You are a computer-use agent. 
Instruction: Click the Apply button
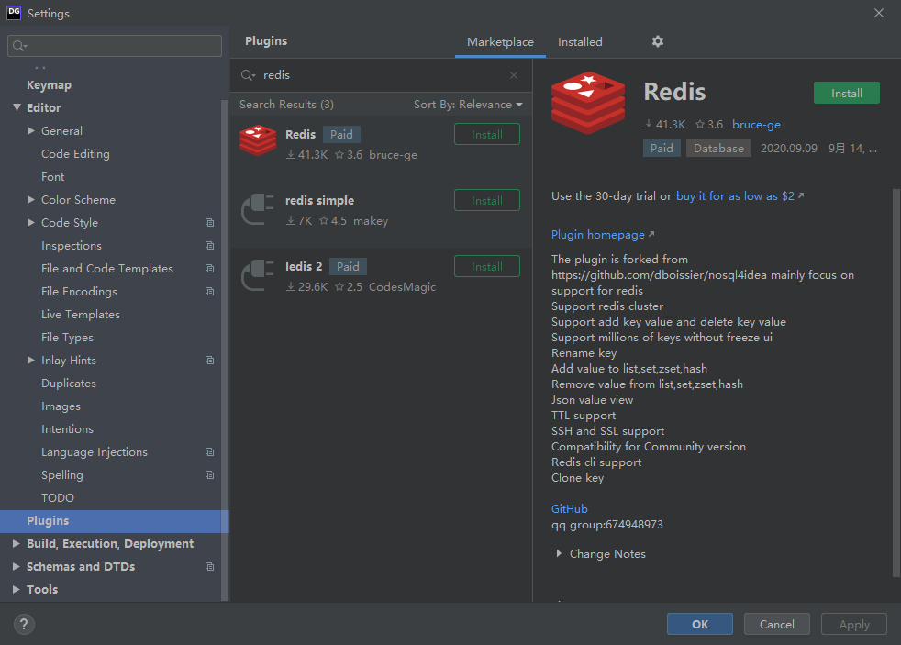854,624
